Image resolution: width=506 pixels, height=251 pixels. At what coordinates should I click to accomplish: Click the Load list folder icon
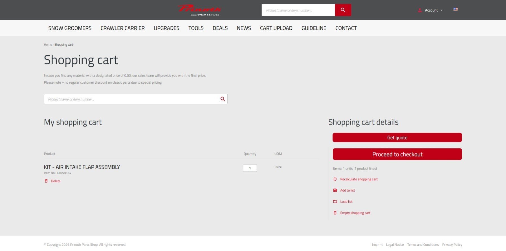(335, 202)
